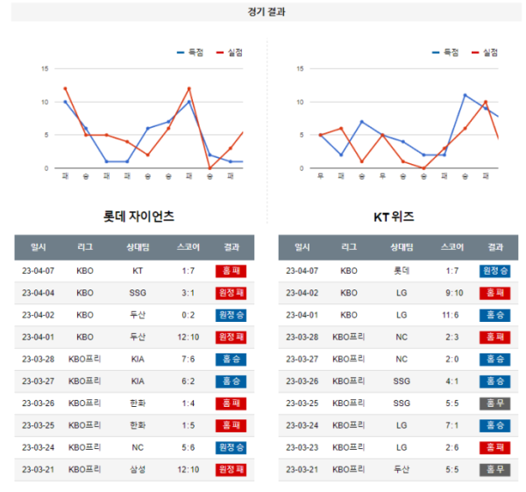Click opponent 'NC' in Lotte 23-03-24 row

coord(138,447)
